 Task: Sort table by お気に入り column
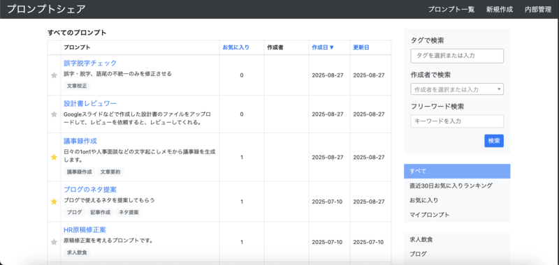pos(236,47)
